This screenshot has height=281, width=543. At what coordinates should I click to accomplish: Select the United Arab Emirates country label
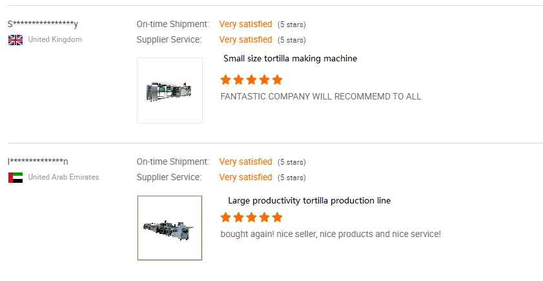63,178
